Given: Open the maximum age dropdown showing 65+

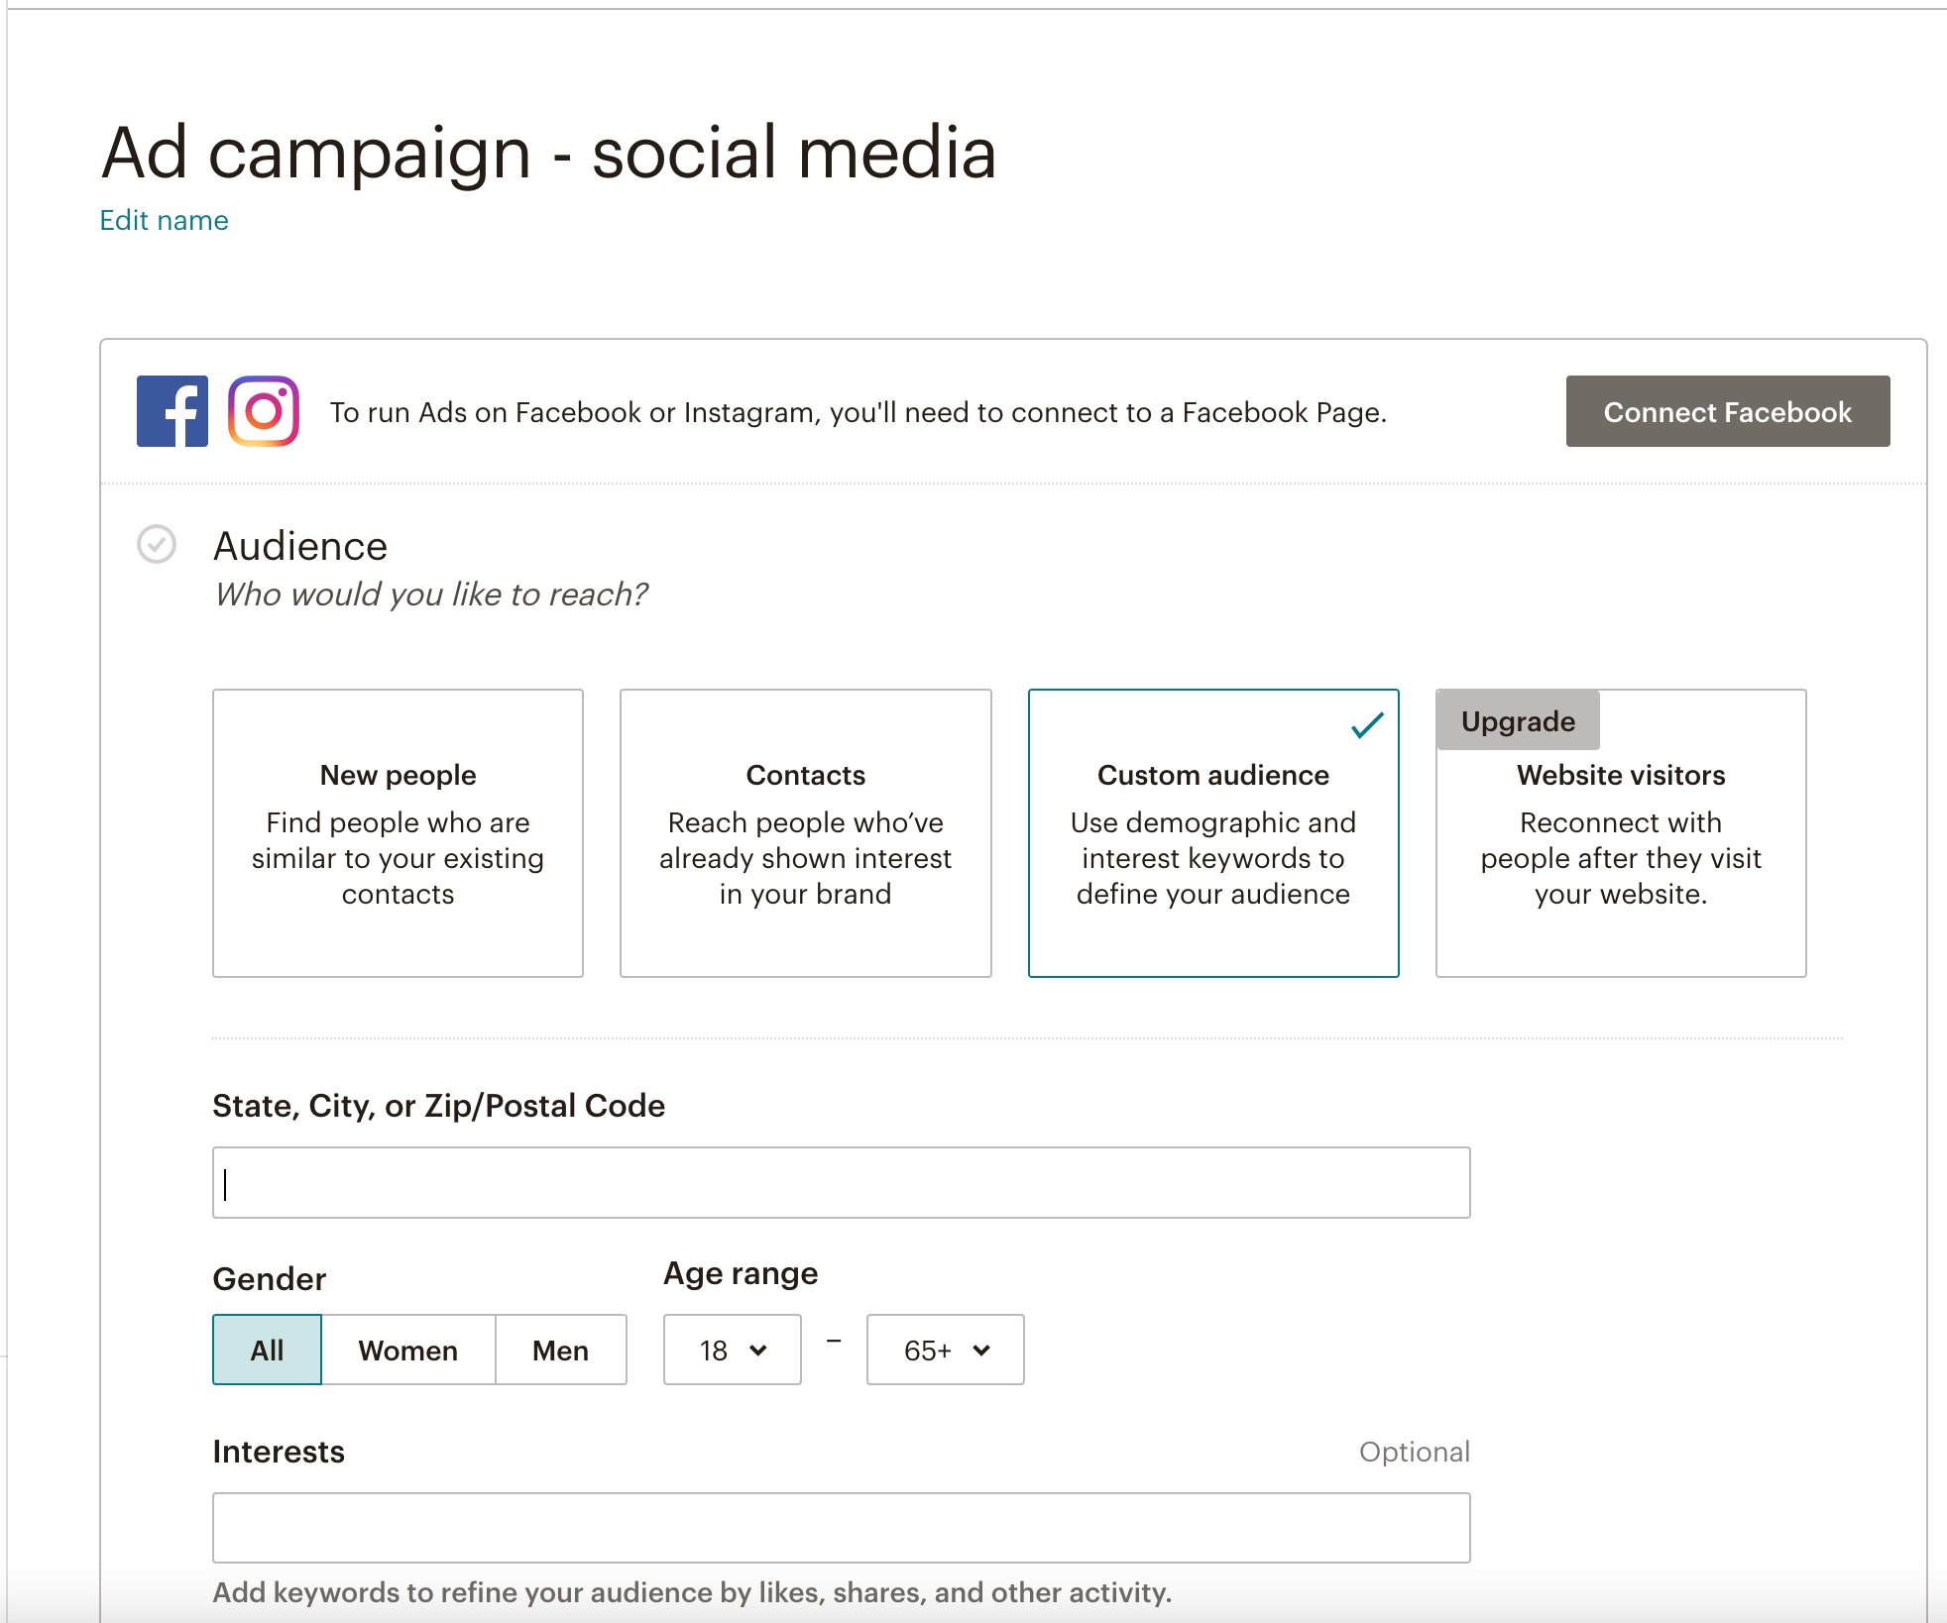Looking at the screenshot, I should pyautogui.click(x=944, y=1350).
